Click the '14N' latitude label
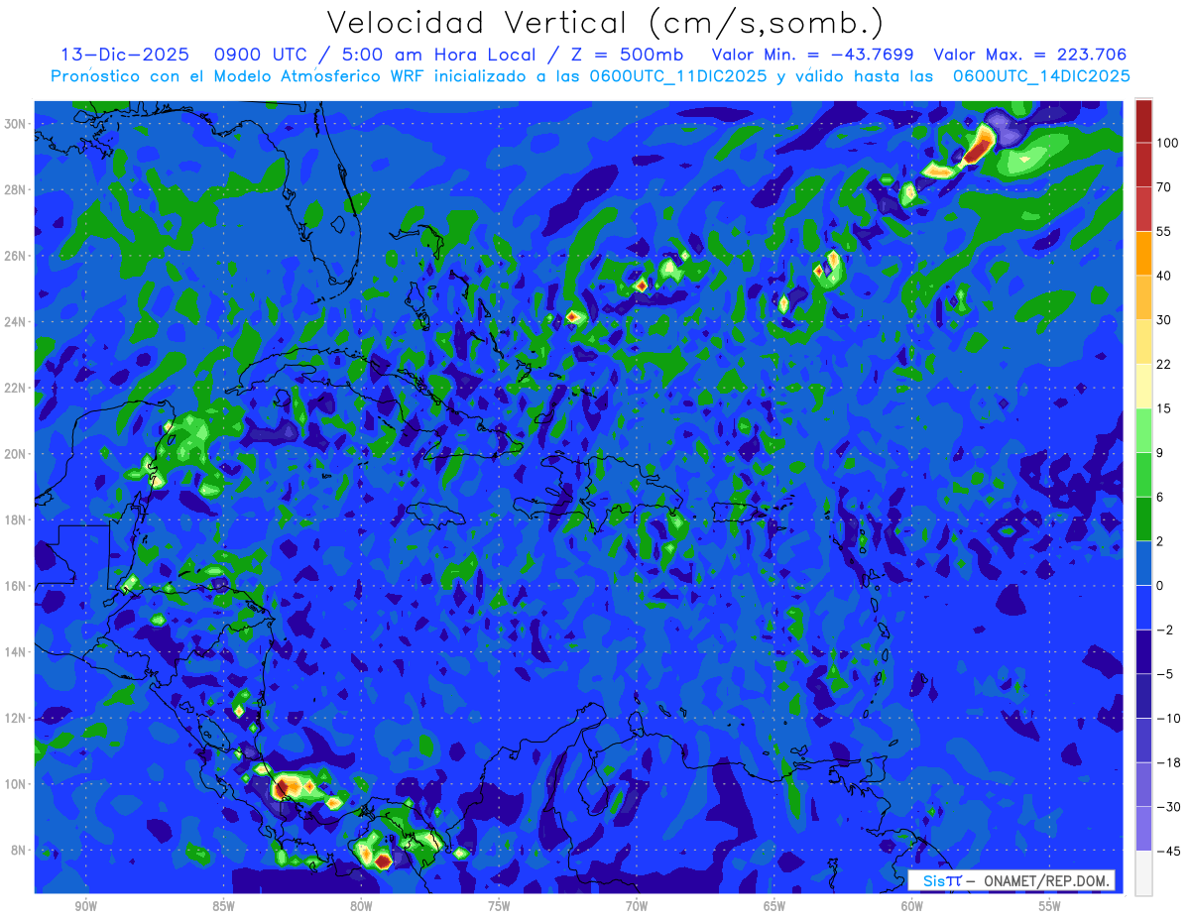The width and height of the screenshot is (1190, 919). click(x=16, y=652)
